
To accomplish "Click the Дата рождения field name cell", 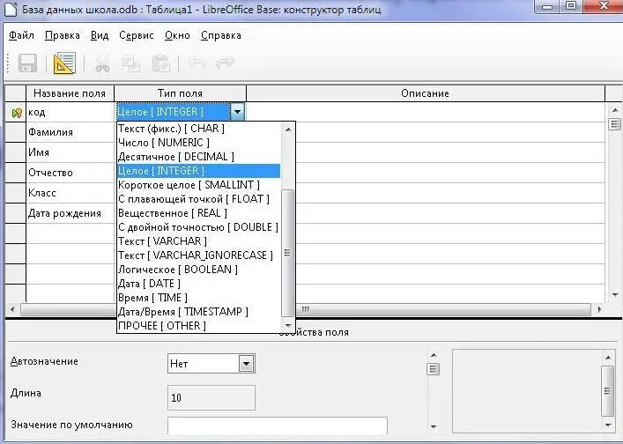I will pos(70,213).
